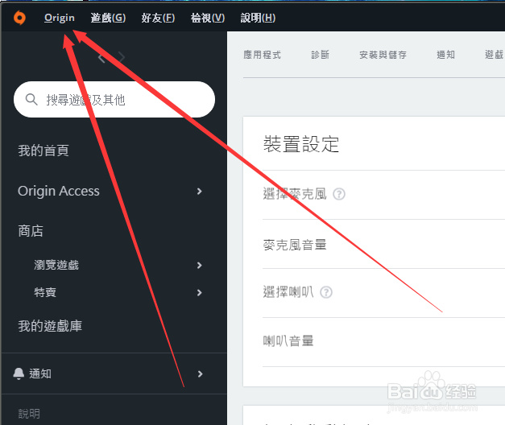This screenshot has height=425, width=505.
Task: Click the 裝置設定 heading
Action: (301, 144)
